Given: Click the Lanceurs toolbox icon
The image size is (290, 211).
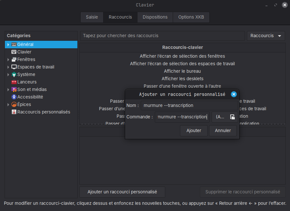Looking at the screenshot, I should coord(14,82).
